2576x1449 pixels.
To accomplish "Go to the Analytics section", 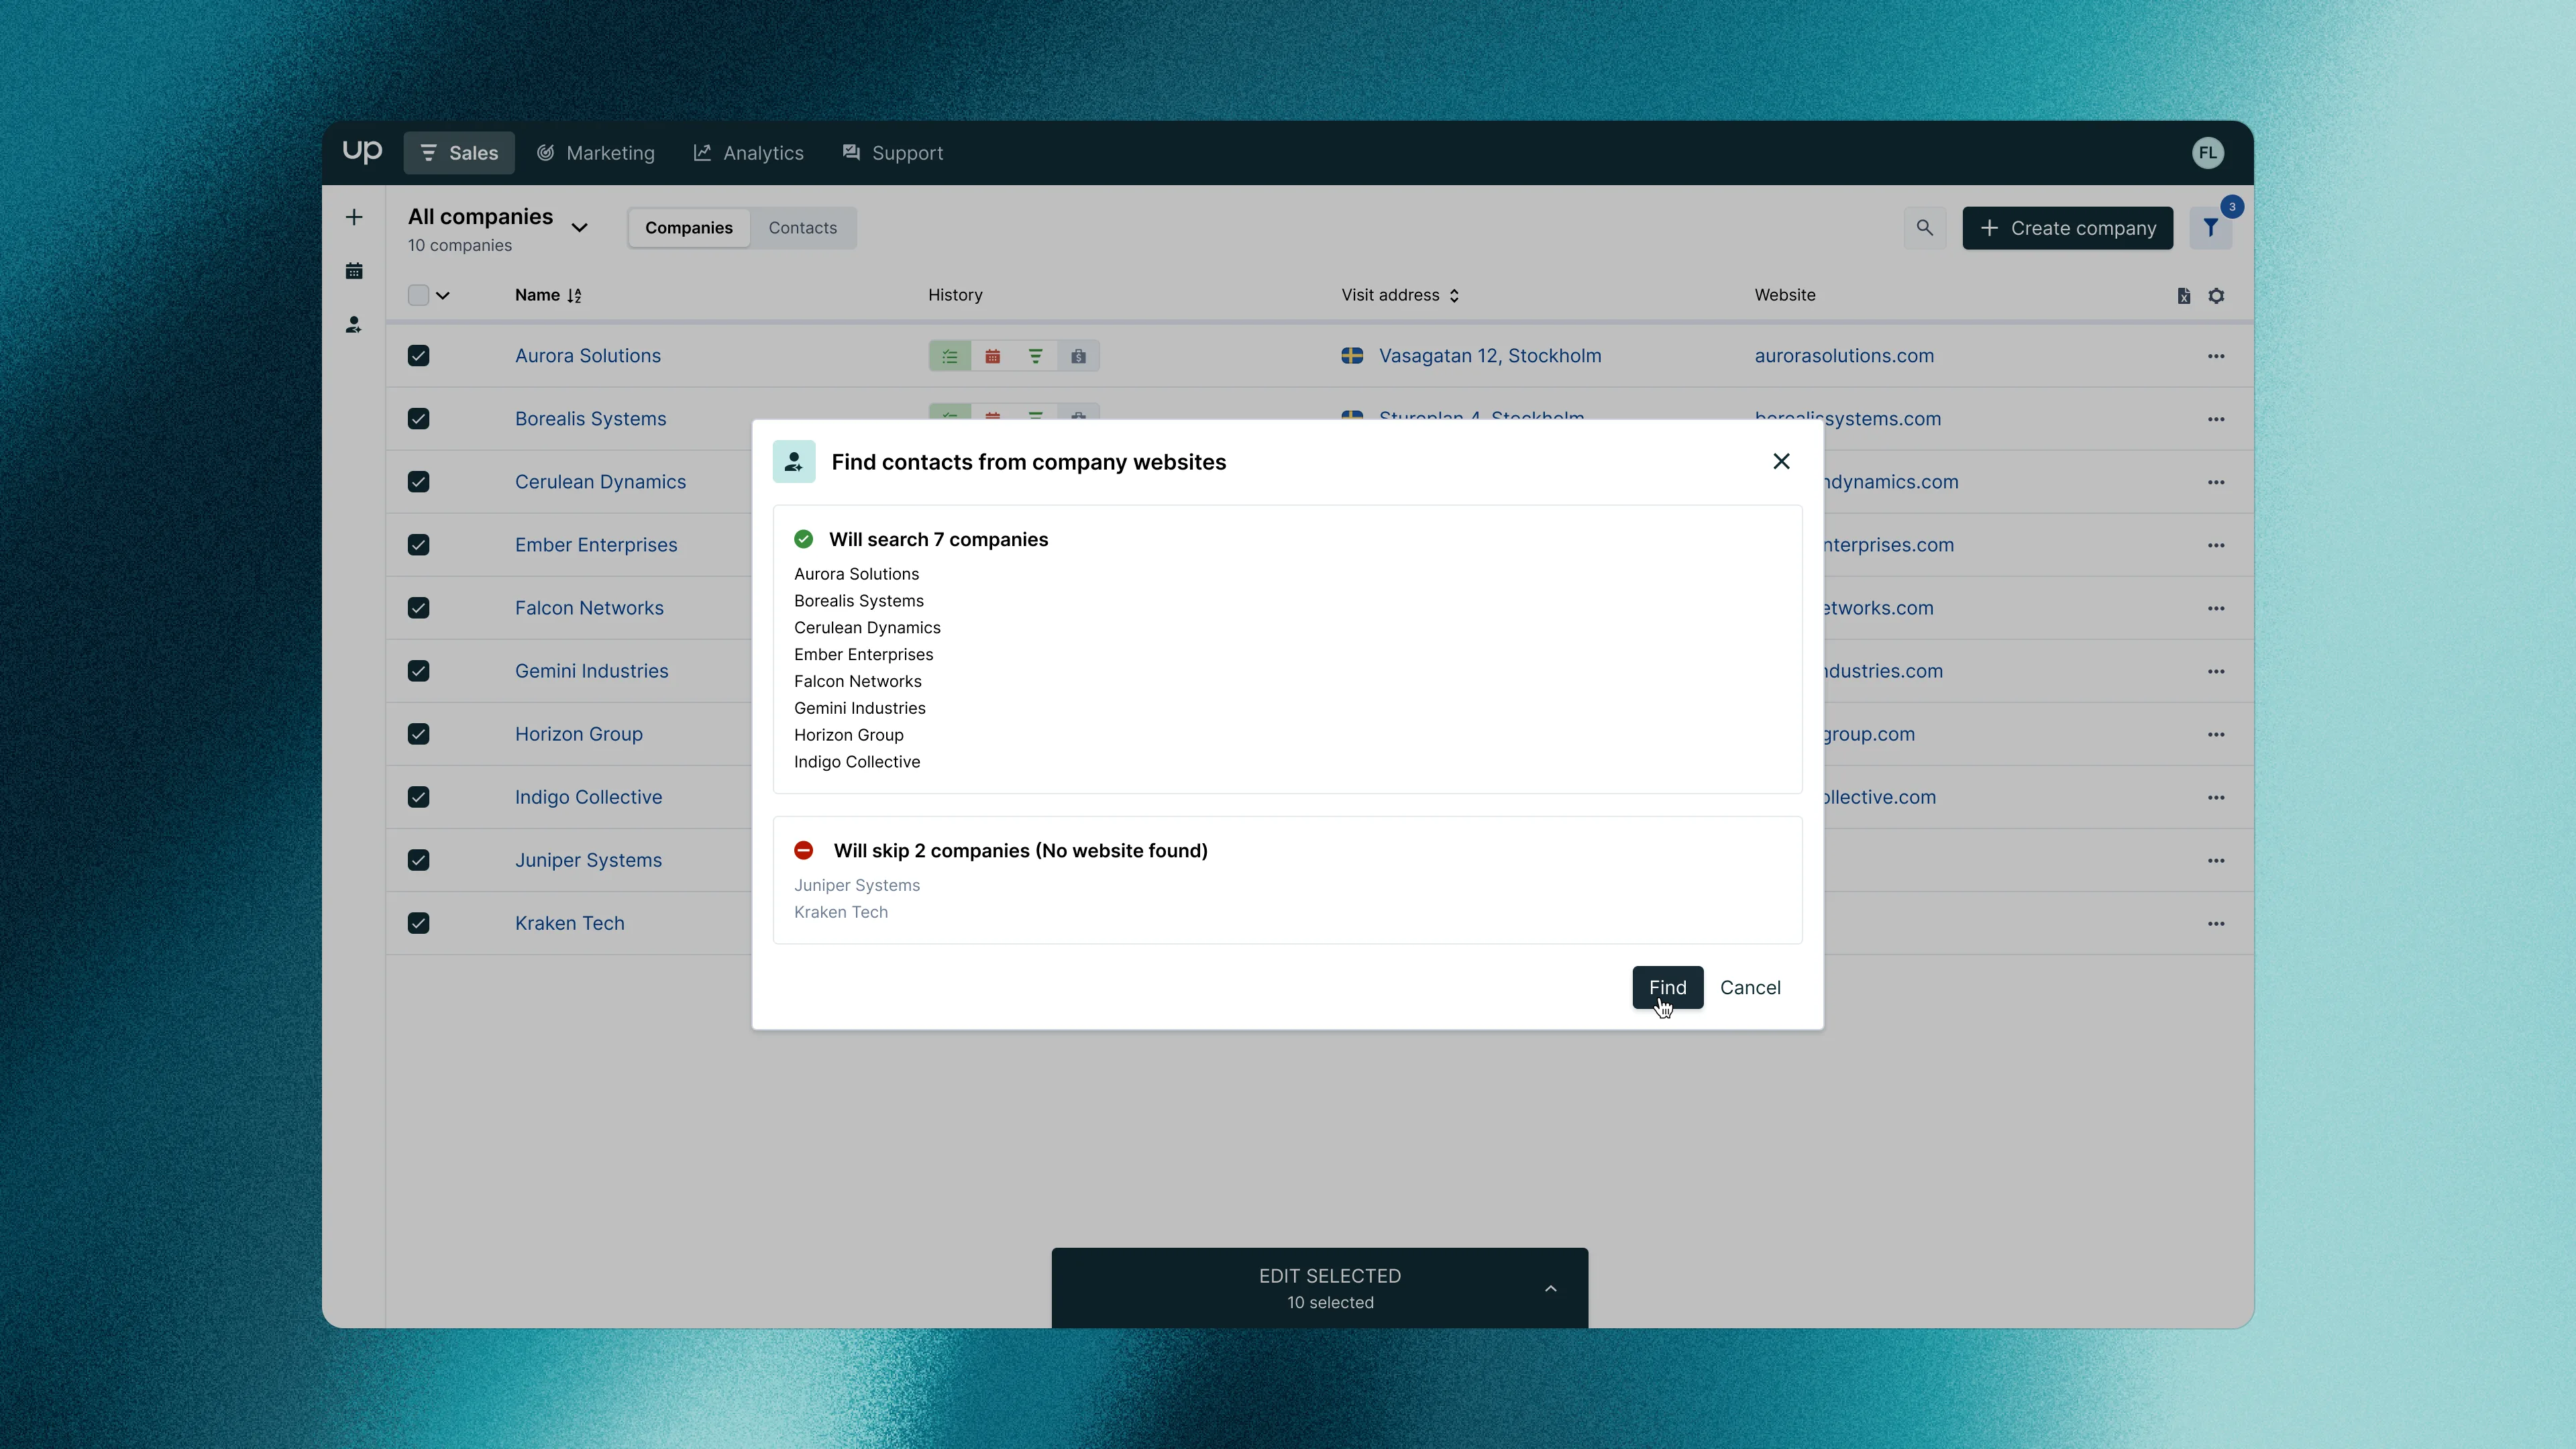I will pos(748,153).
